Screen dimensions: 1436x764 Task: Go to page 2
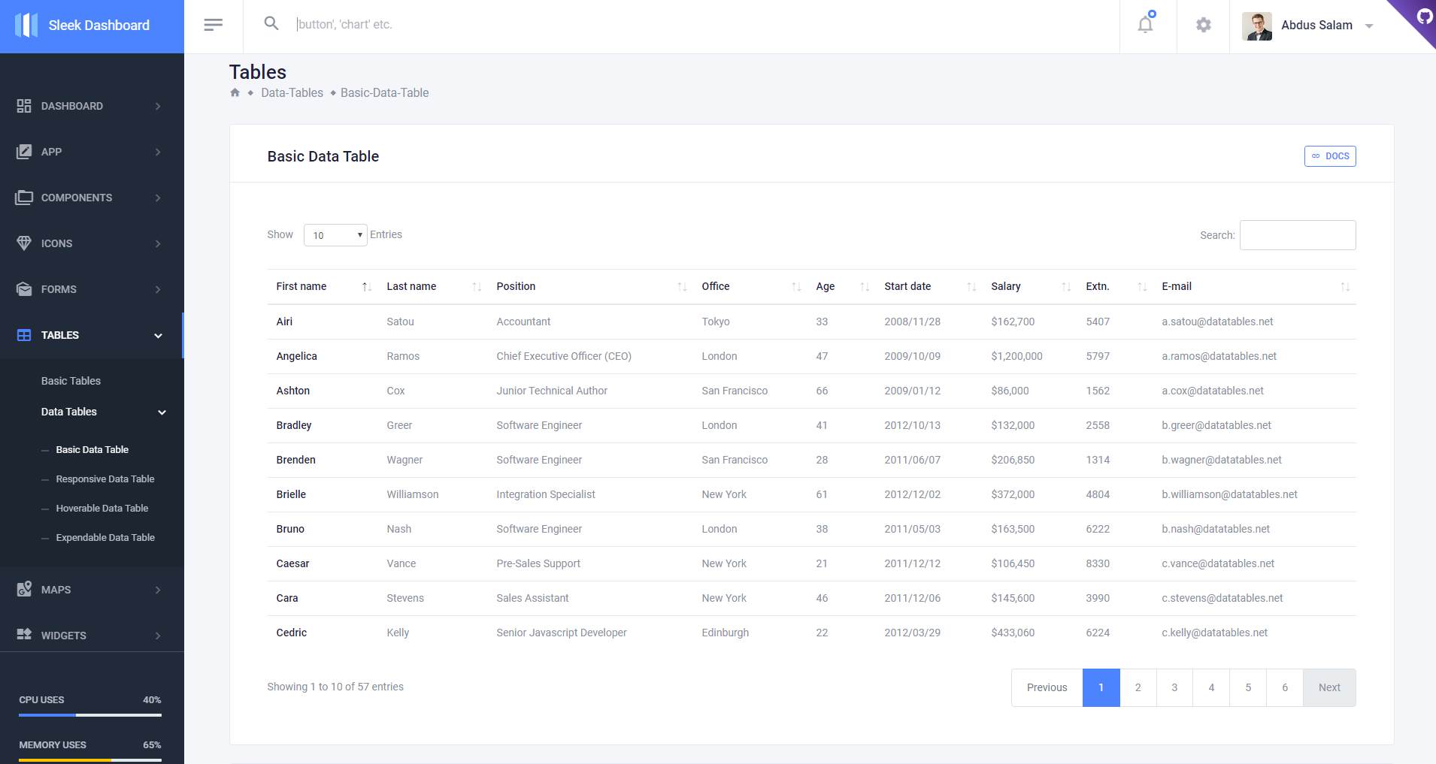click(1138, 687)
